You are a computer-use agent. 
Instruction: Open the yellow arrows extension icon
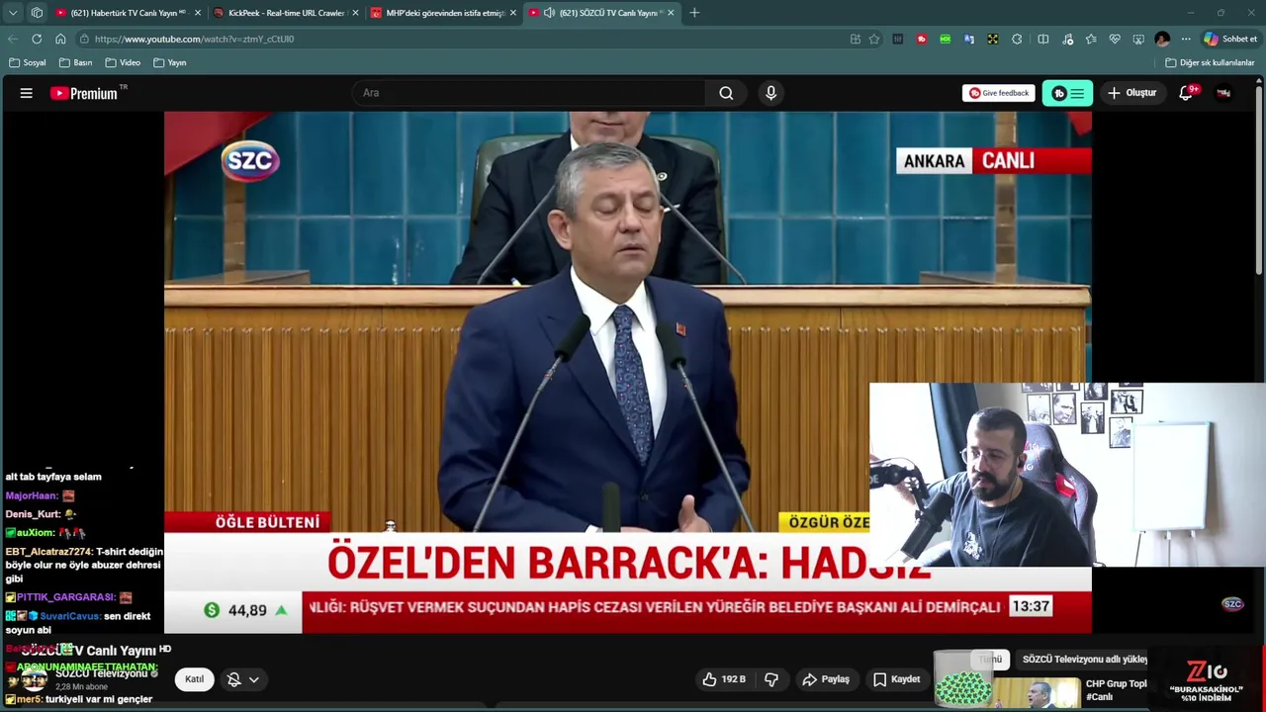[993, 39]
